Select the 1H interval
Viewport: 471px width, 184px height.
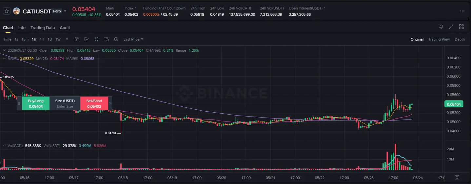point(34,39)
